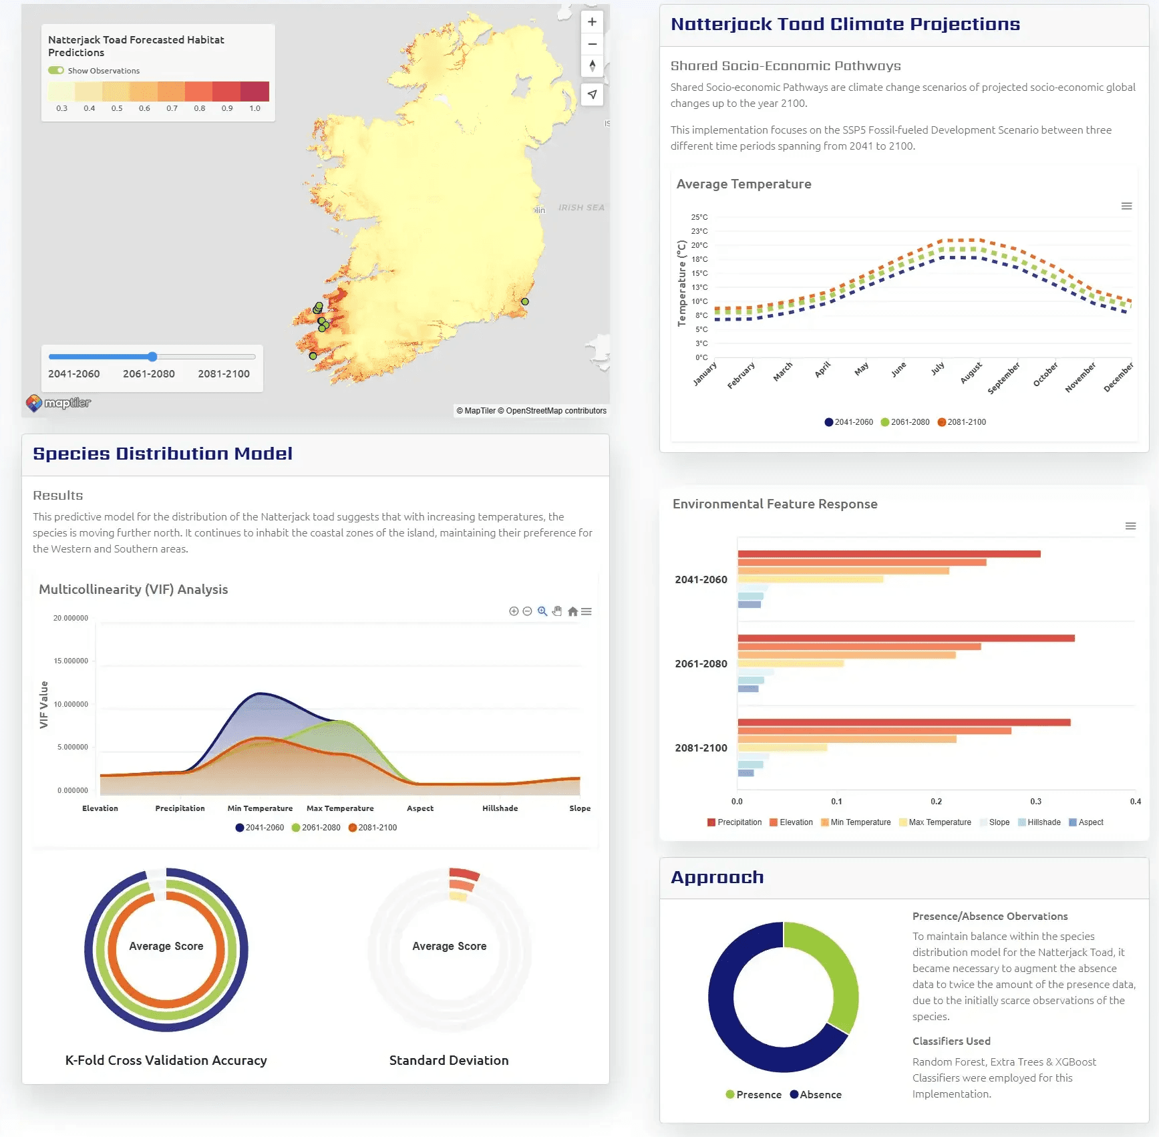Image resolution: width=1159 pixels, height=1137 pixels.
Task: Open Environmental Feature Response chart menu
Action: pyautogui.click(x=1130, y=526)
